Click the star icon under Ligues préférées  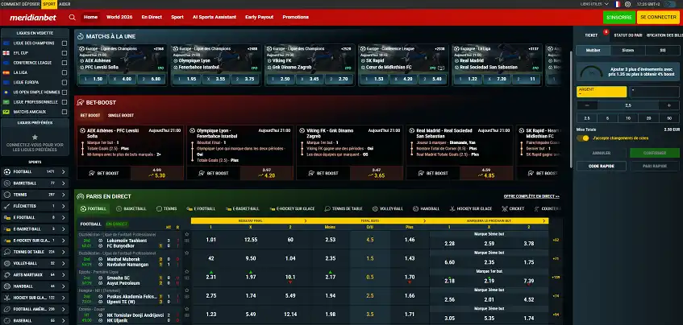tap(35, 137)
